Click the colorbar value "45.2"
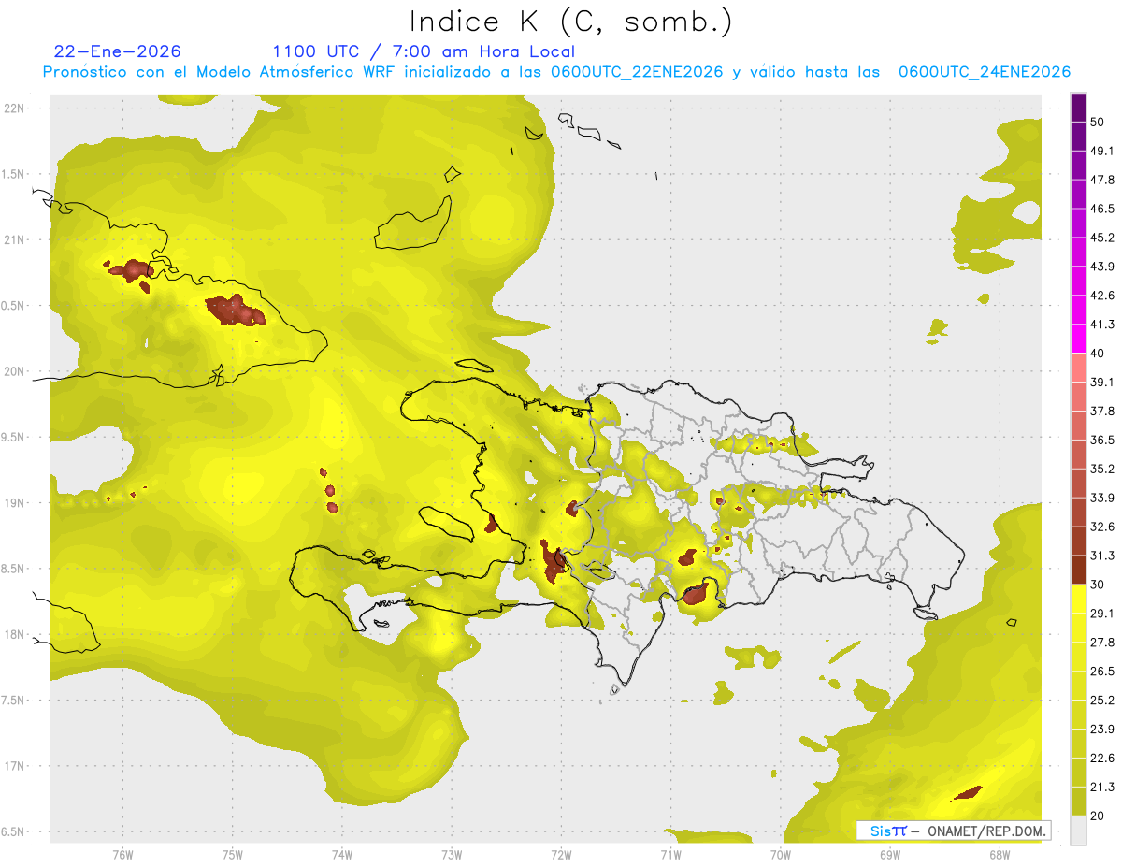Screen dimensions: 1122x867 click(1101, 238)
